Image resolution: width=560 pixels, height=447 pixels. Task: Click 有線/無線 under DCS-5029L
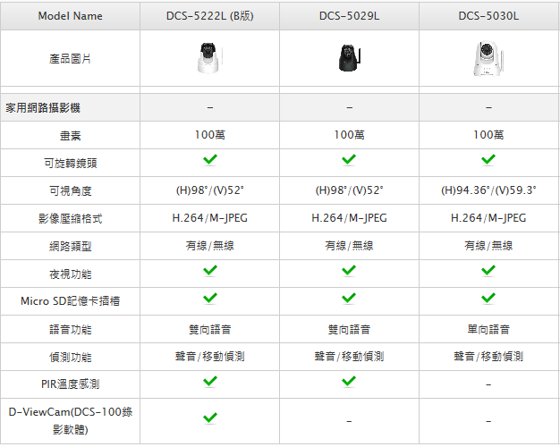(x=349, y=246)
